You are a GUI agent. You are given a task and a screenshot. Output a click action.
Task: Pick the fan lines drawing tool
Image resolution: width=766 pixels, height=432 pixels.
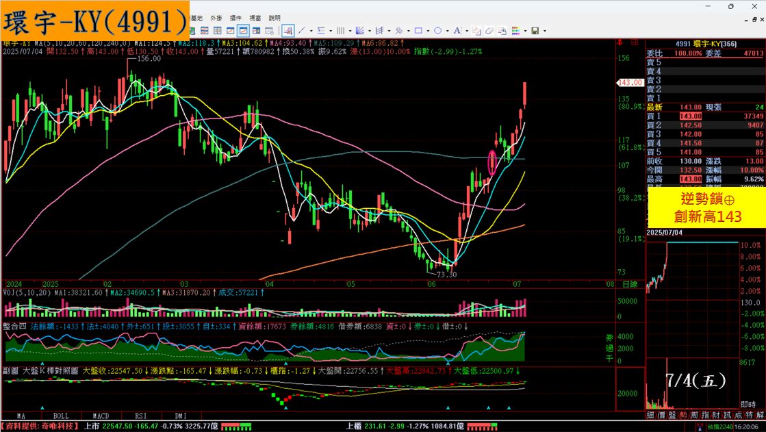click(360, 31)
